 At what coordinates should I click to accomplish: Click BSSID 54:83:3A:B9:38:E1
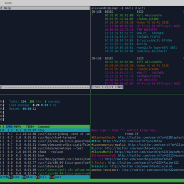(x=119, y=48)
